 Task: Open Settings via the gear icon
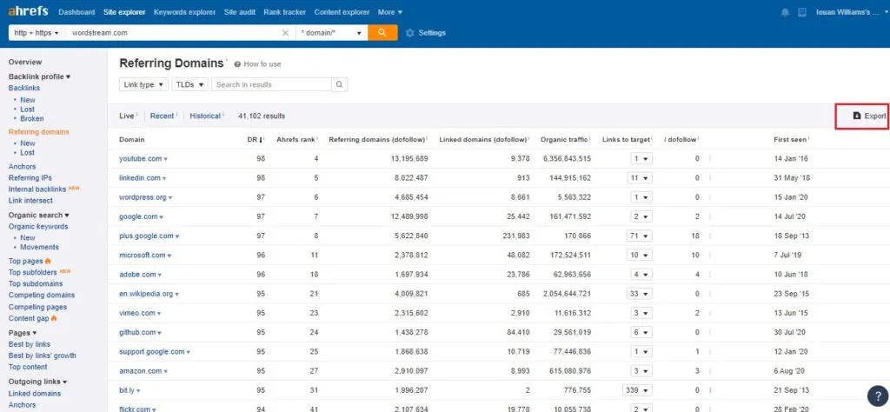[410, 33]
